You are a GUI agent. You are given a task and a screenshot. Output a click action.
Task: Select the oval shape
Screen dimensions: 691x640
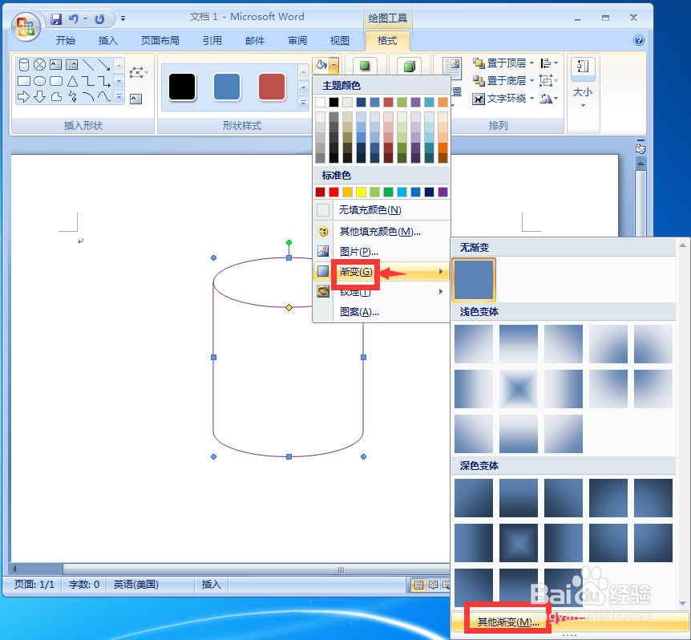pyautogui.click(x=39, y=81)
